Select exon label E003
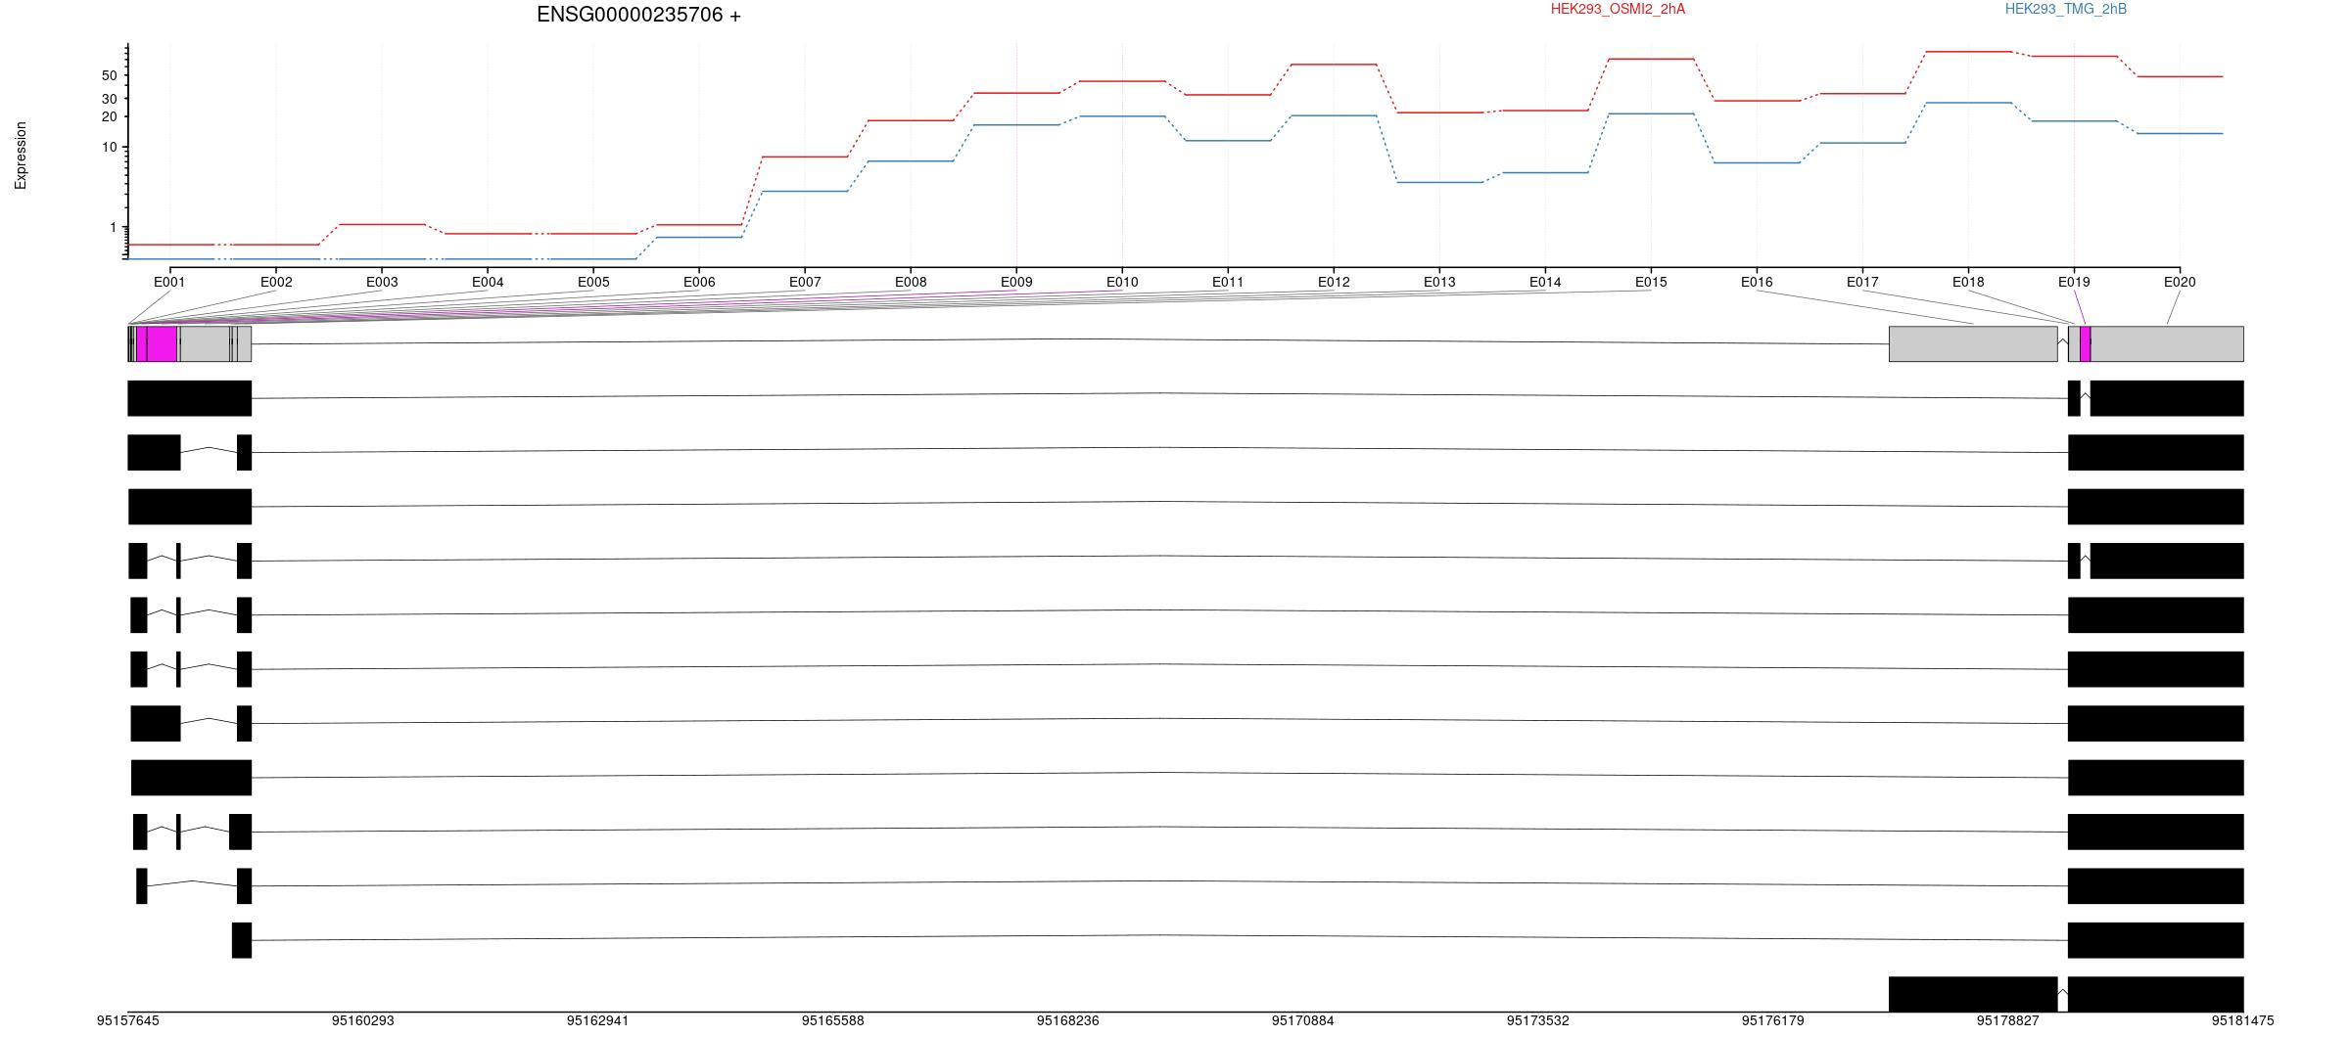The height and width of the screenshot is (1037, 2350). point(382,282)
